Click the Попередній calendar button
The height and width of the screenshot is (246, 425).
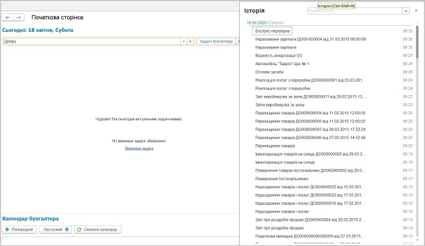[19, 229]
